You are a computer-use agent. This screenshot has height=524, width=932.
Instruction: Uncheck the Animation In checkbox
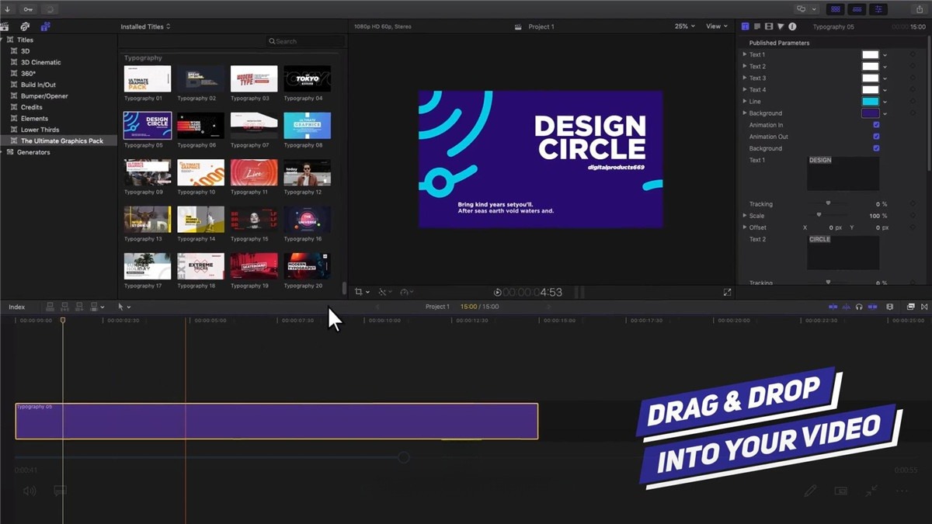click(x=876, y=125)
